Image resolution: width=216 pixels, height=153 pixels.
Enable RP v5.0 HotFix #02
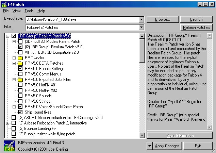tap(20, 90)
